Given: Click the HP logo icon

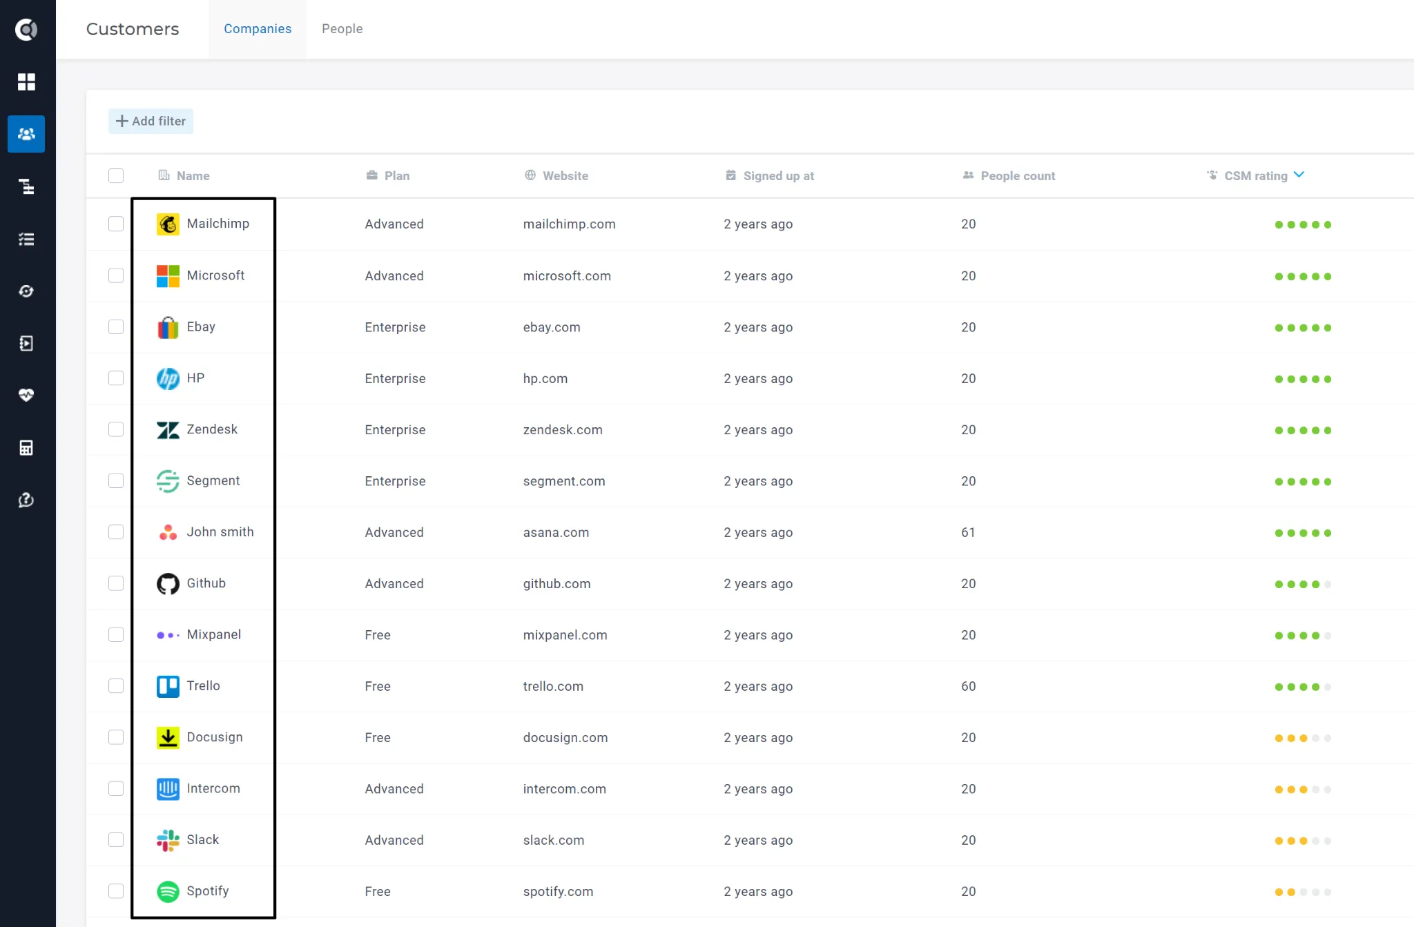Looking at the screenshot, I should pyautogui.click(x=168, y=378).
